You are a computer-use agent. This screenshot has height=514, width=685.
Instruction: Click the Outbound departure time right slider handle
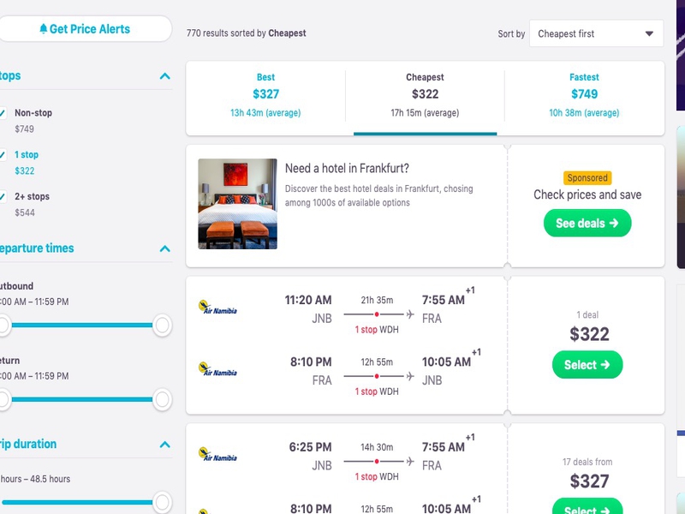coord(162,326)
